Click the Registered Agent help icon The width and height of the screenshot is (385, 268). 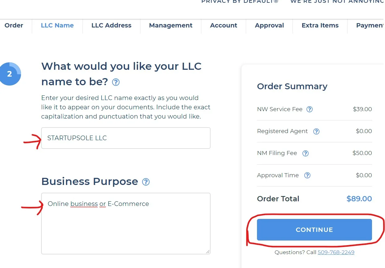click(316, 132)
